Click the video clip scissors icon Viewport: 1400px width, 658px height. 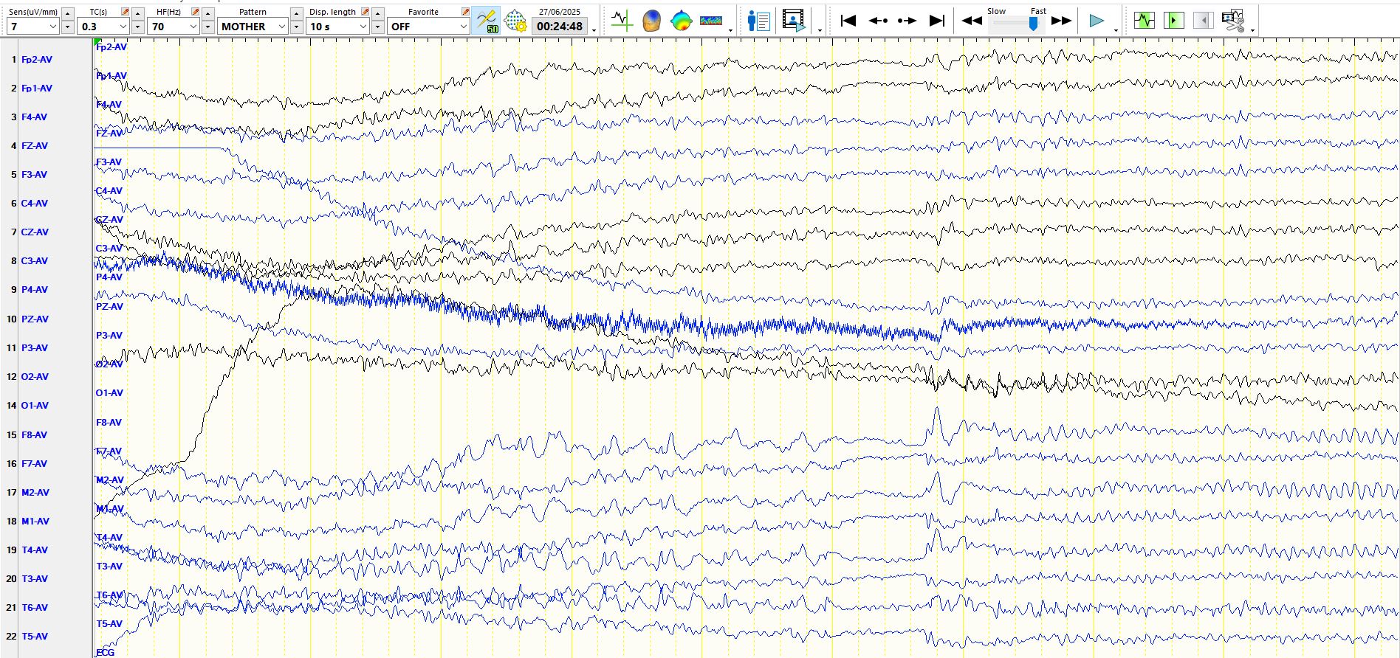pos(1232,21)
